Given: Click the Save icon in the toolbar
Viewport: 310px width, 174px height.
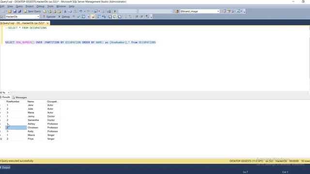Looking at the screenshot, I should coord(15,11).
